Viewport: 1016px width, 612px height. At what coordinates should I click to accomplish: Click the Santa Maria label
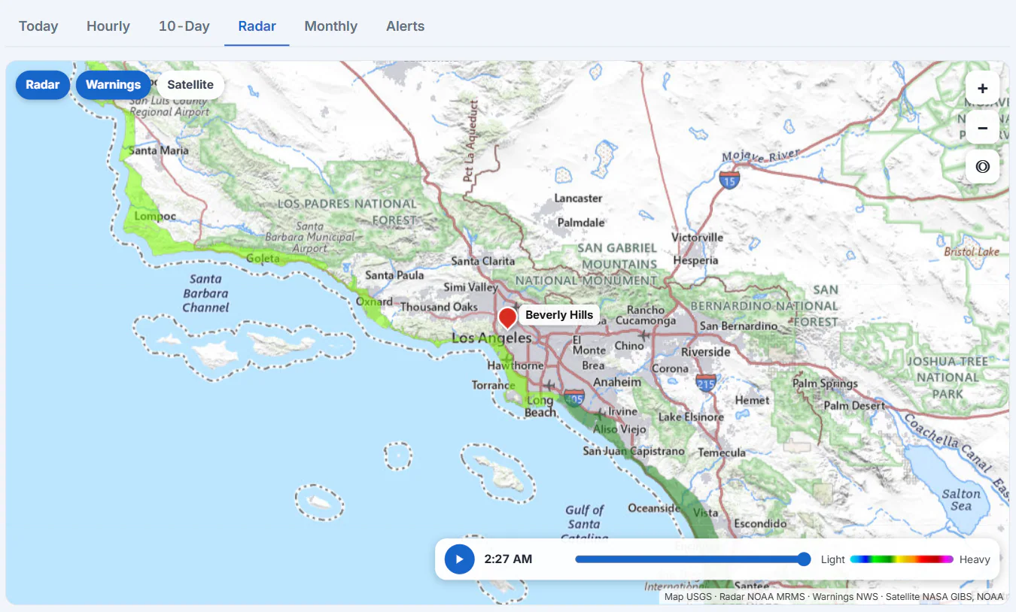coord(159,150)
